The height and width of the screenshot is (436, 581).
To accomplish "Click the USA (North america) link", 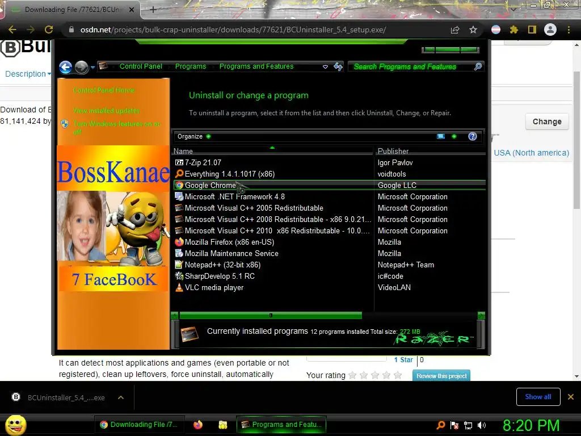I will [531, 153].
